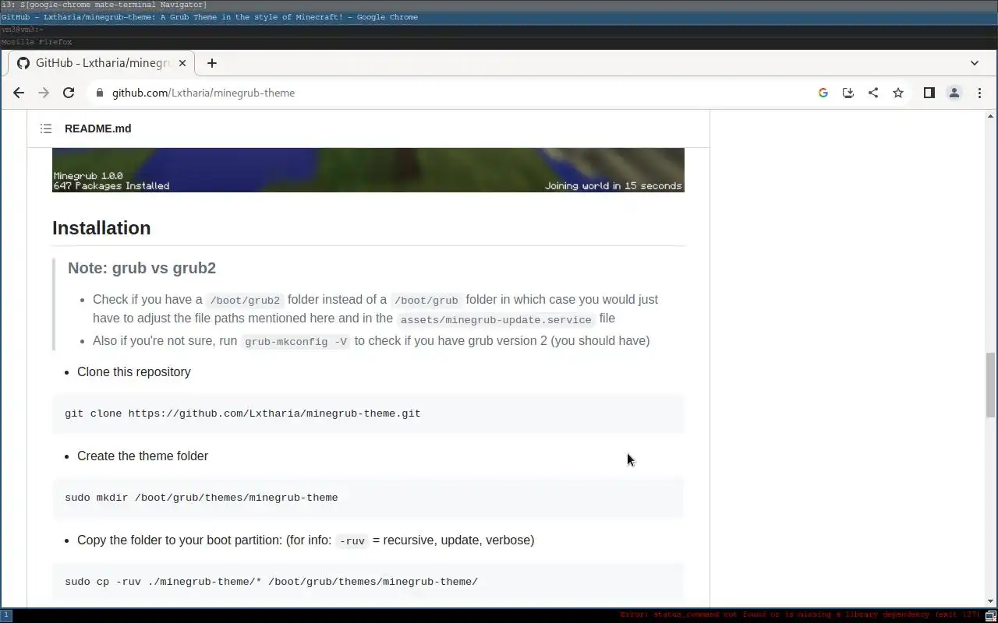Click the scrollbar down arrow
Viewport: 998px width, 623px height.
pyautogui.click(x=991, y=601)
